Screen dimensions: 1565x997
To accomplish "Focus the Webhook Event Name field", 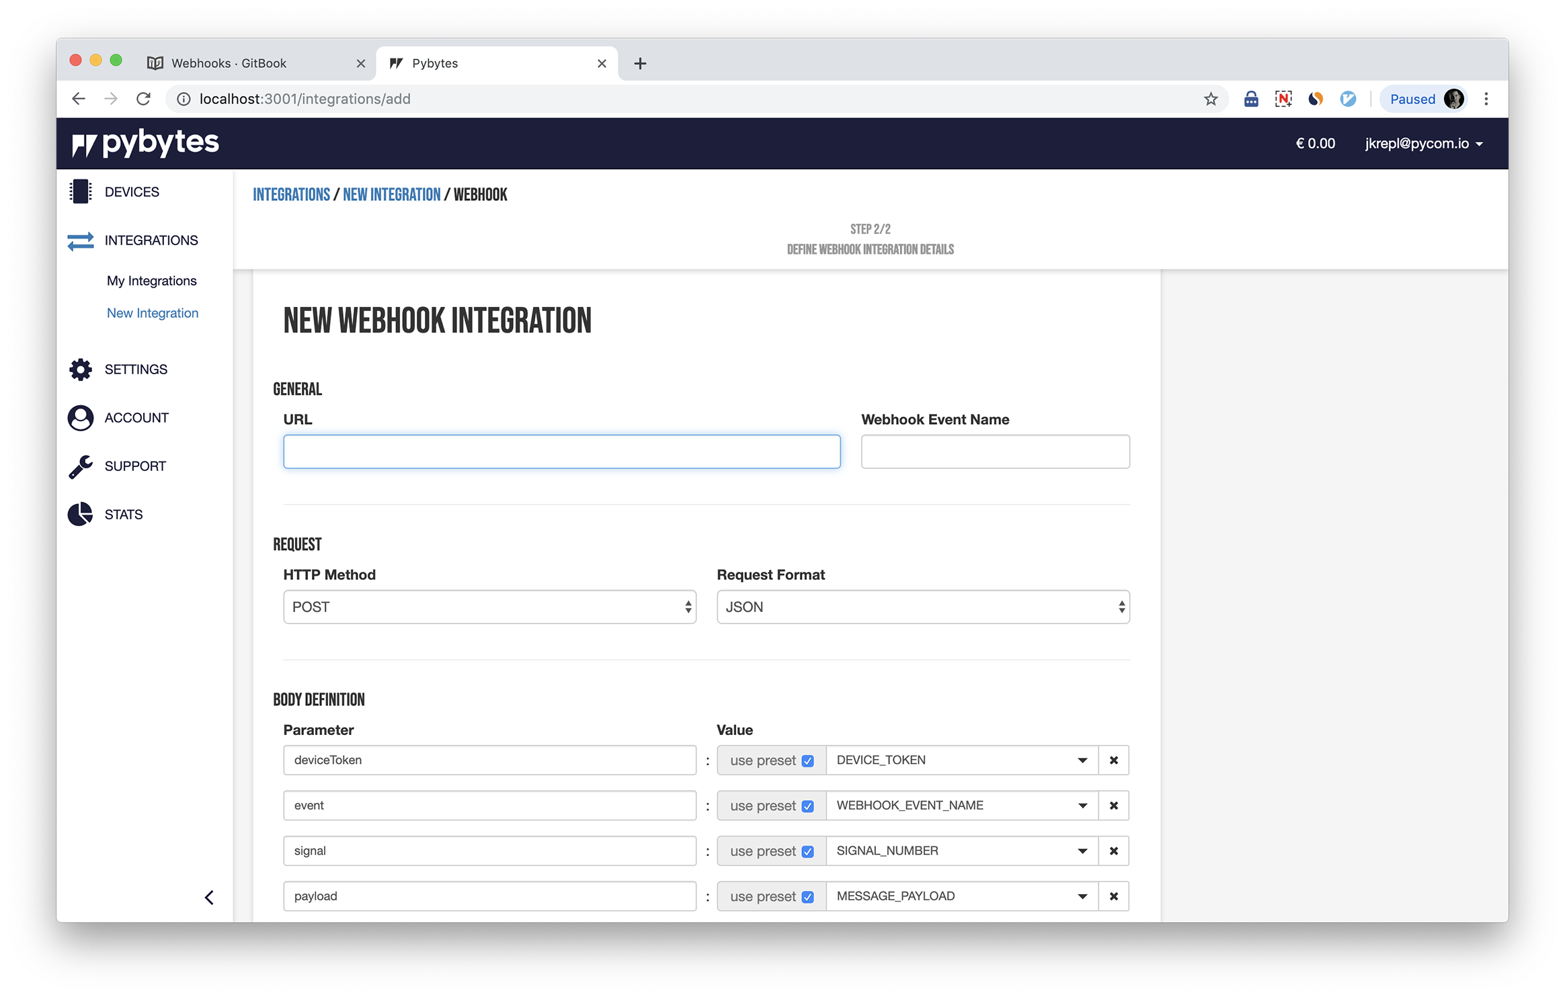I will (995, 452).
